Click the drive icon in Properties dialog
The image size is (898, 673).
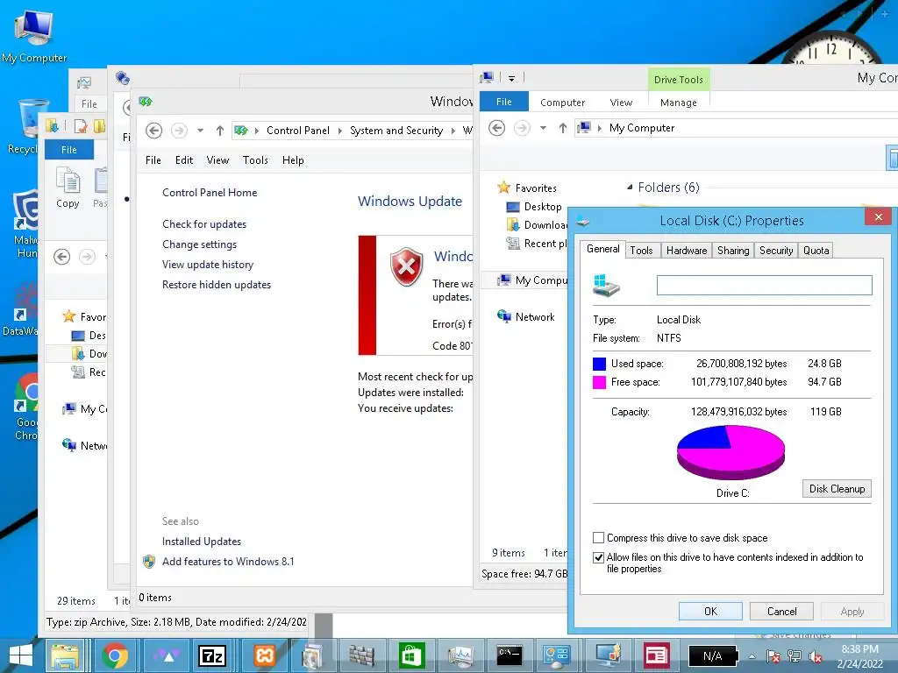point(607,285)
